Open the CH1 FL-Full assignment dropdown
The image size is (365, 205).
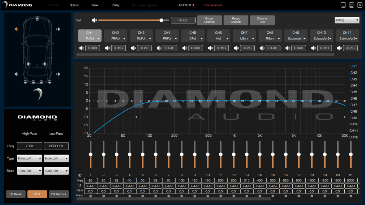point(90,39)
